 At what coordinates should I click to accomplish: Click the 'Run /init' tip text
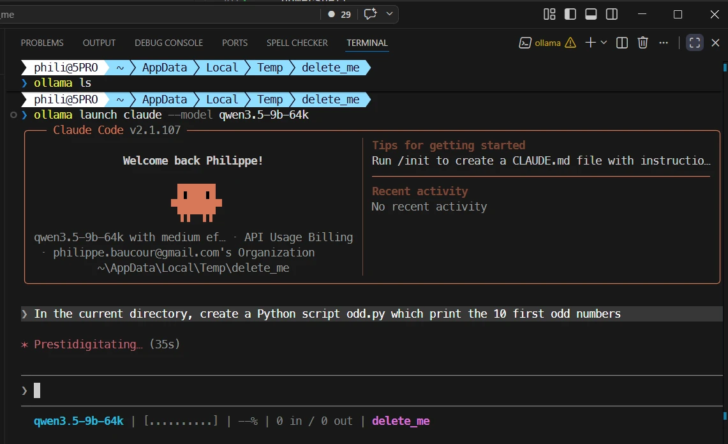(541, 161)
